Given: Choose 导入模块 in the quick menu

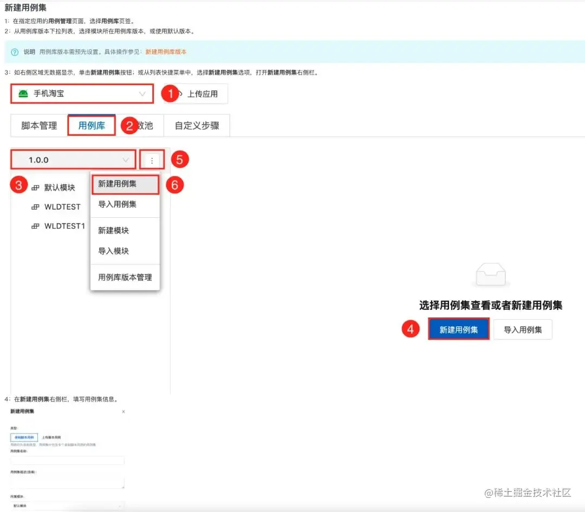Looking at the screenshot, I should pyautogui.click(x=125, y=251).
